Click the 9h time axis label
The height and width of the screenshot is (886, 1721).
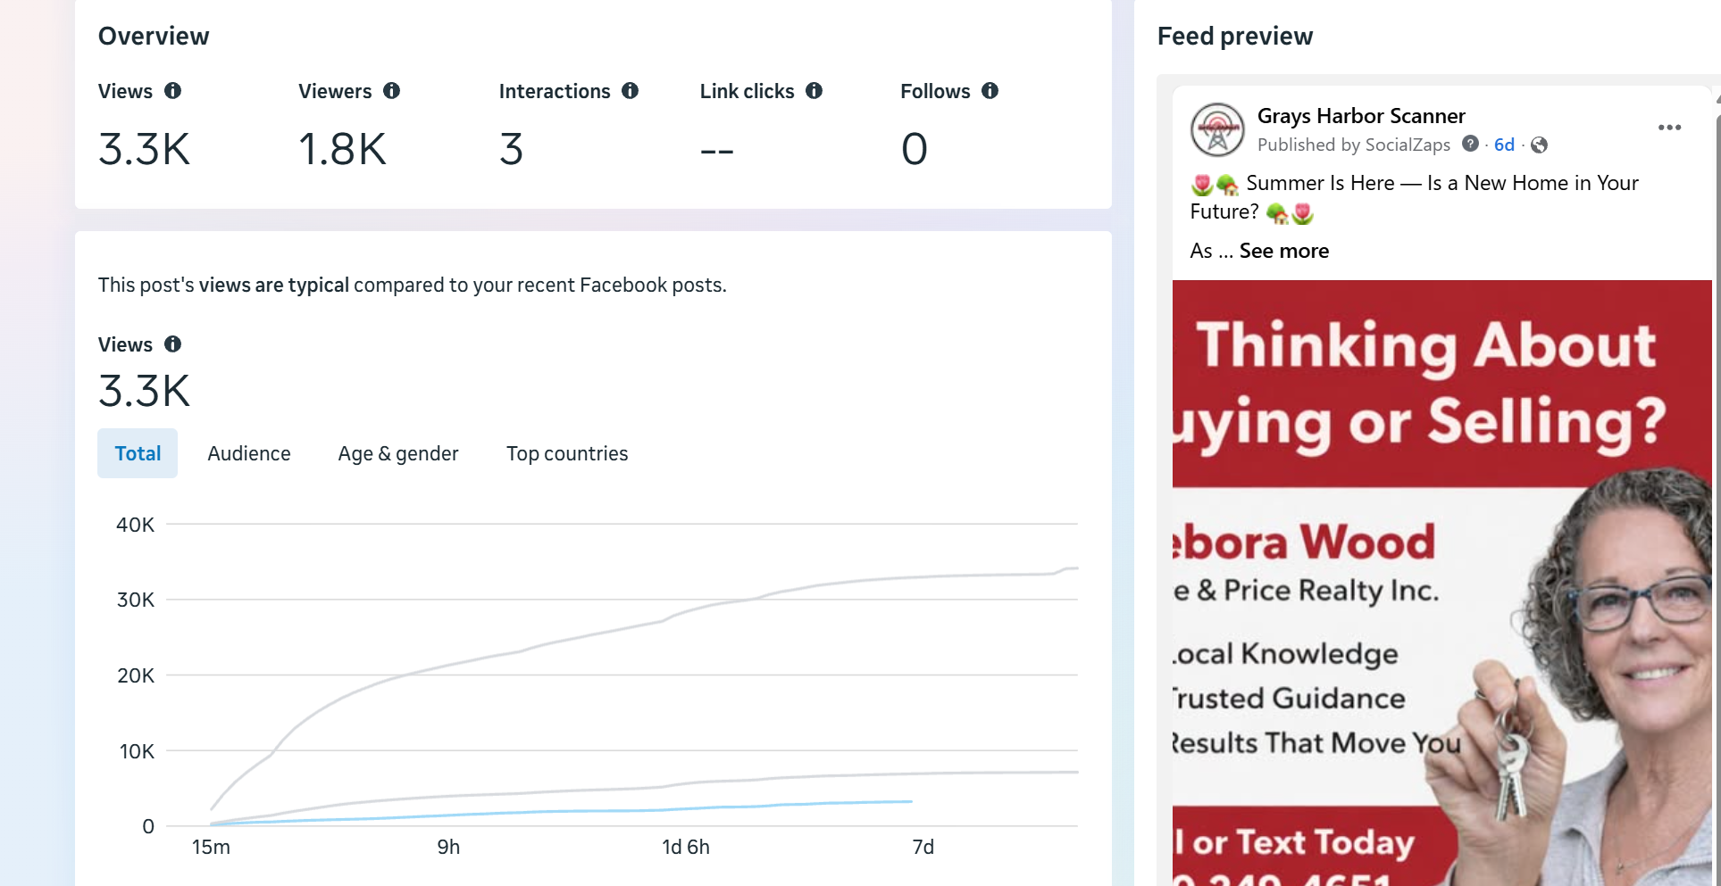tap(448, 847)
